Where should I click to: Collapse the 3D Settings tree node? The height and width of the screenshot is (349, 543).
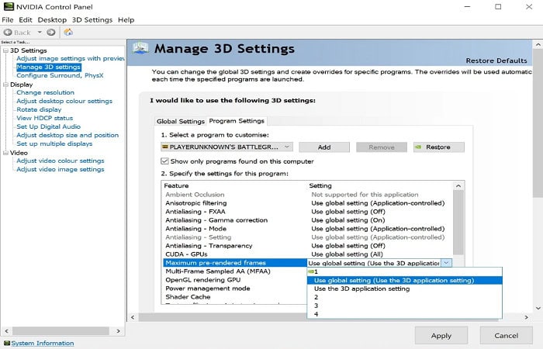click(5, 50)
